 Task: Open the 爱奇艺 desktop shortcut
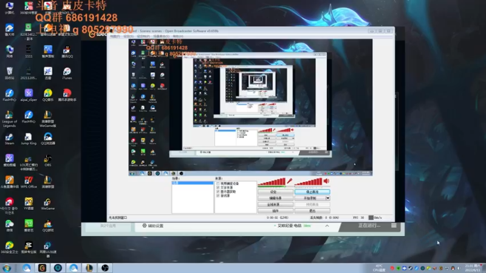pyautogui.click(x=29, y=225)
